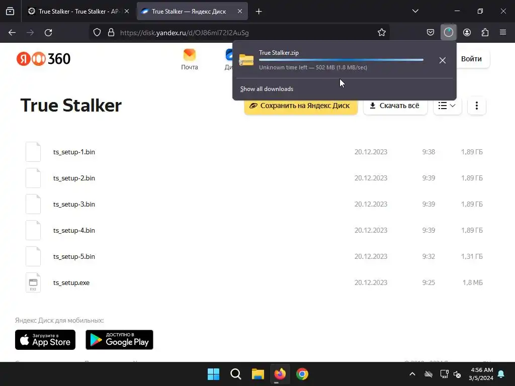Expand the list all tabs chevron
The height and width of the screenshot is (386, 515).
pyautogui.click(x=415, y=11)
